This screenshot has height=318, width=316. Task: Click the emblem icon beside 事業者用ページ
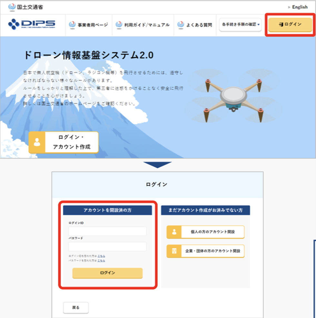coord(73,25)
